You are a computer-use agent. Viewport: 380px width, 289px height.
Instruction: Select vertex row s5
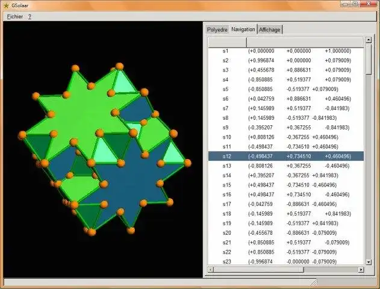[286, 89]
